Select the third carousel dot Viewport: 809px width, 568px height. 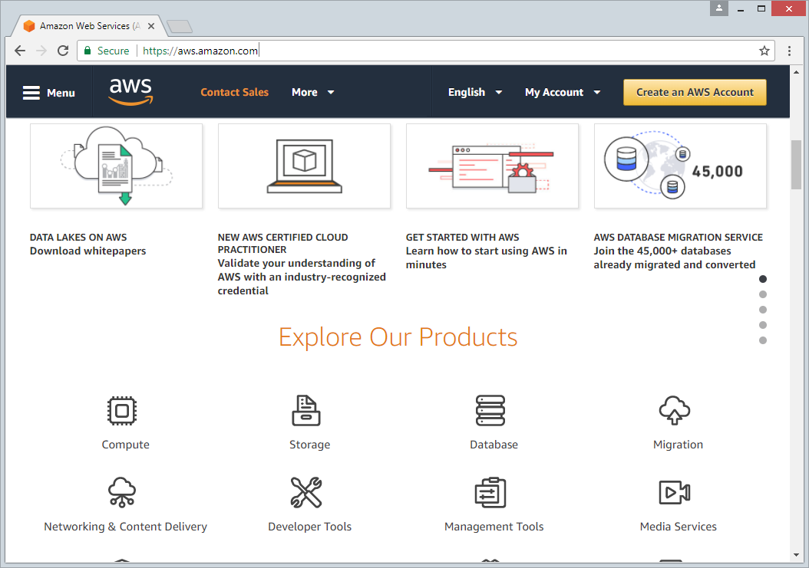[763, 310]
